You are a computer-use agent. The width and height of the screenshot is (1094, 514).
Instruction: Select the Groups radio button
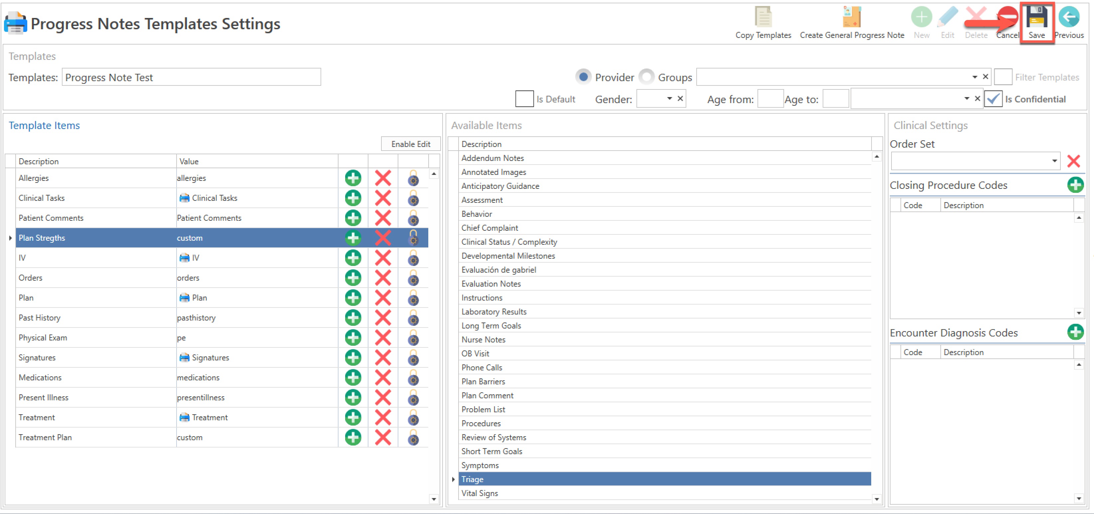click(646, 77)
